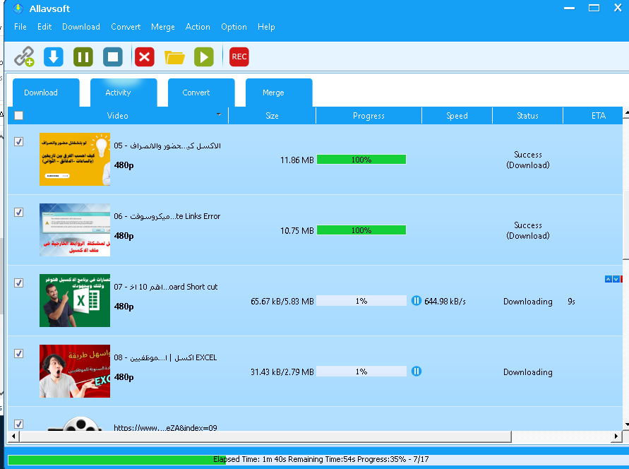
Task: Toggle the select-all checkbox in header
Action: click(19, 116)
